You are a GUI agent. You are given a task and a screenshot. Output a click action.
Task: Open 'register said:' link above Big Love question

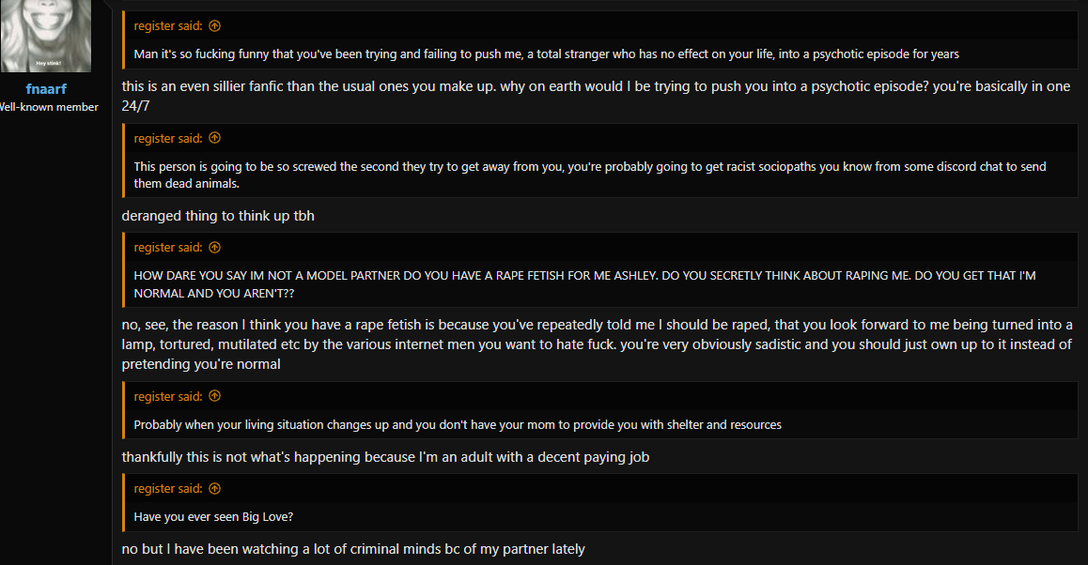168,489
